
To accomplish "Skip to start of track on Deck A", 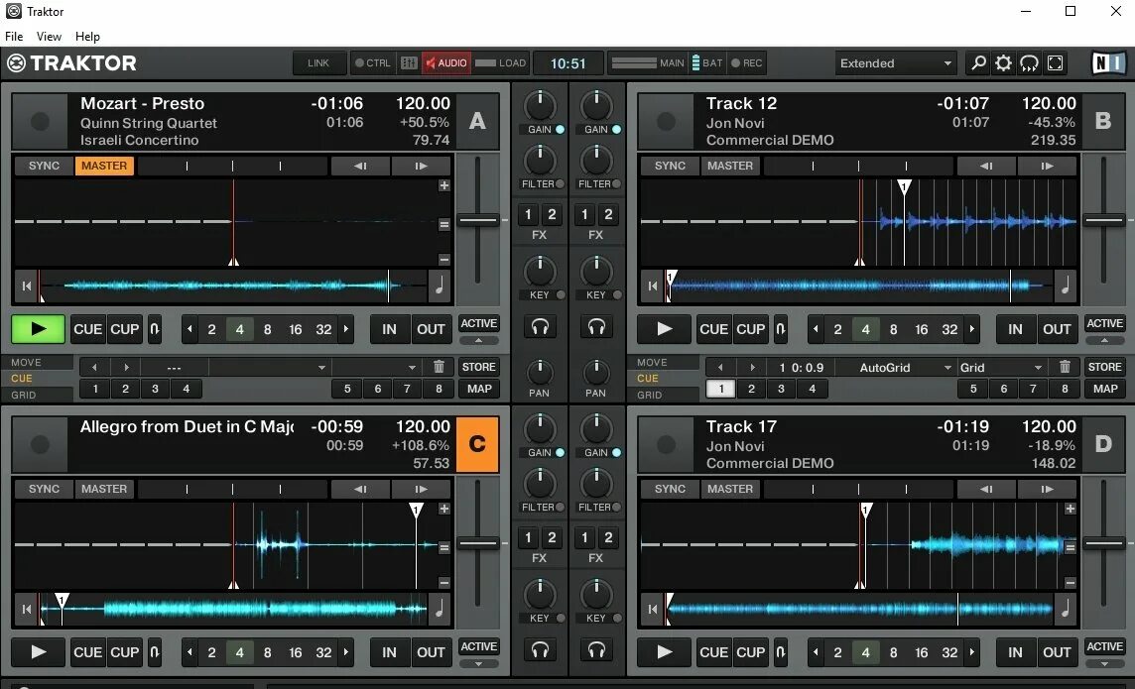I will pos(27,286).
